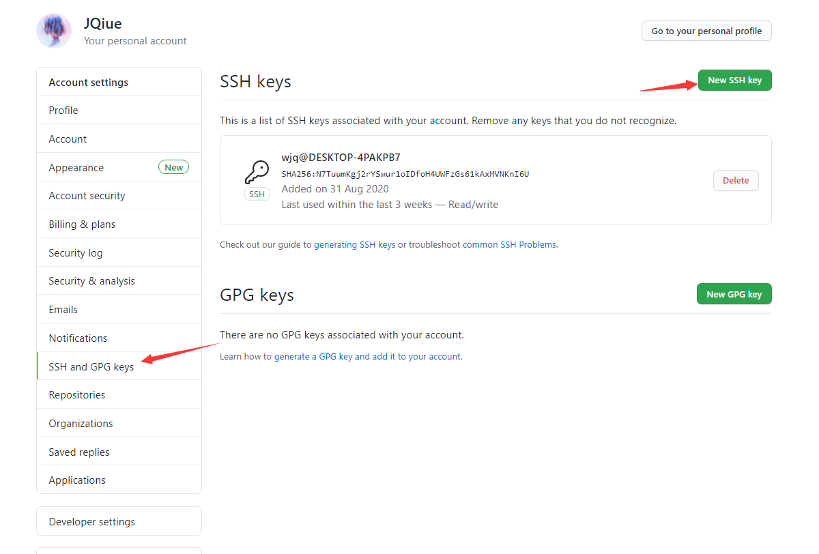Open Emails settings
Viewport: 819px width, 554px height.
pos(63,310)
